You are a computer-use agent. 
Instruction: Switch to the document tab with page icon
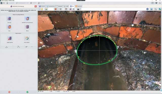coord(59,6)
